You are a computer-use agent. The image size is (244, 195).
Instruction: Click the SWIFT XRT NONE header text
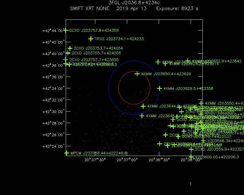pos(90,8)
